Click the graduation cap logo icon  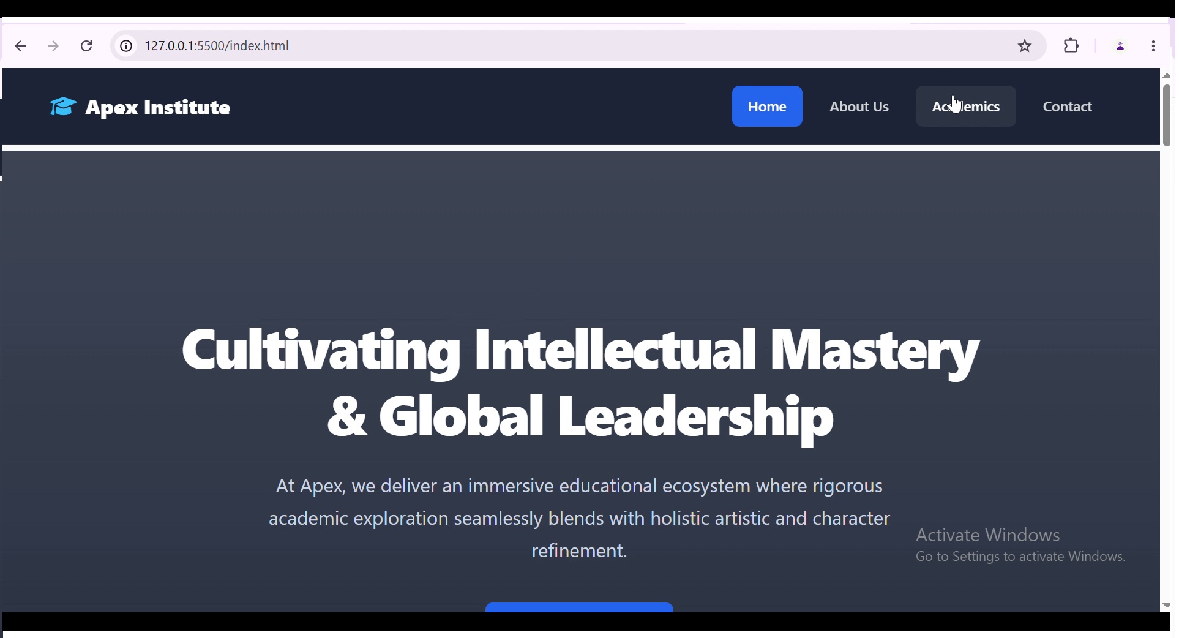63,107
